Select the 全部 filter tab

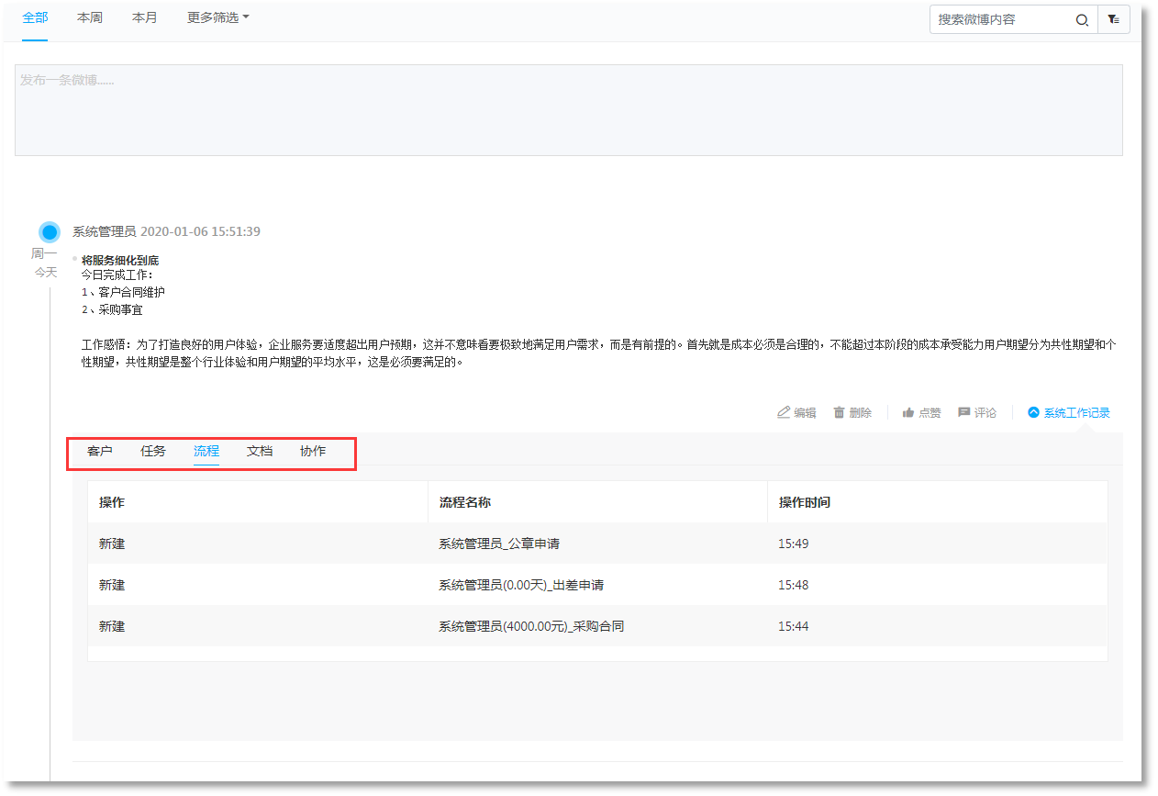point(35,17)
